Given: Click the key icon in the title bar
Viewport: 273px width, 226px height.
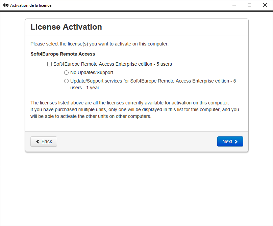Looking at the screenshot, I should 6,5.
